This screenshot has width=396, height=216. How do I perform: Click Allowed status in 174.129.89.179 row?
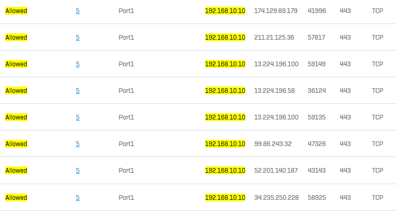(x=16, y=11)
